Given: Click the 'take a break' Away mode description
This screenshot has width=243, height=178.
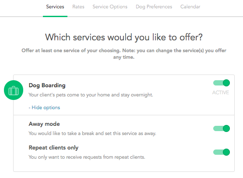Looking at the screenshot, I should coord(92,133).
